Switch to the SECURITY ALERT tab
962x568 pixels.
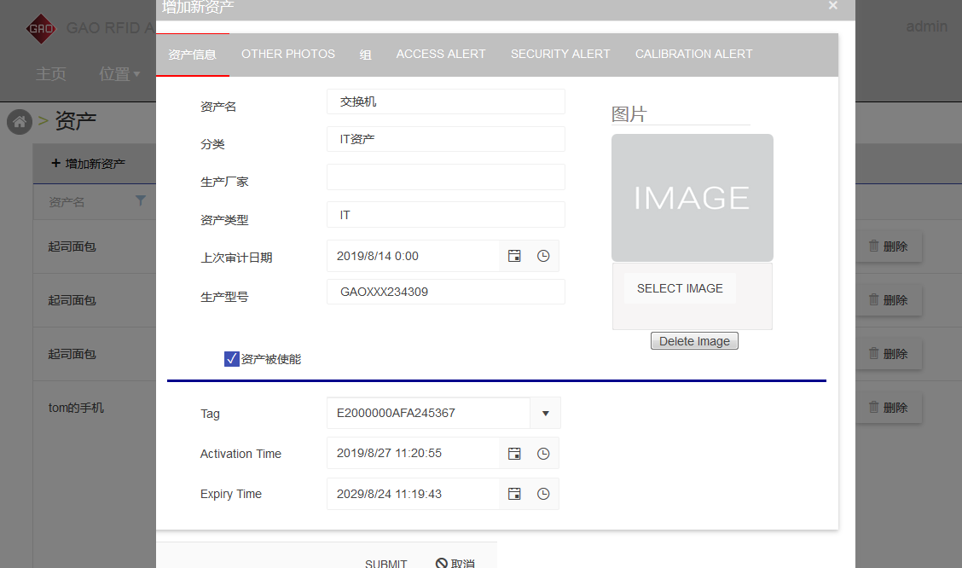click(x=560, y=54)
